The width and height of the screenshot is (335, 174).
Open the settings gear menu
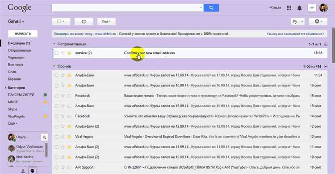tap(318, 21)
